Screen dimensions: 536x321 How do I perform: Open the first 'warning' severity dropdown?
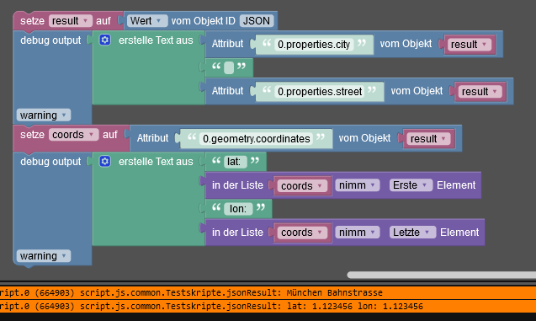click(44, 115)
